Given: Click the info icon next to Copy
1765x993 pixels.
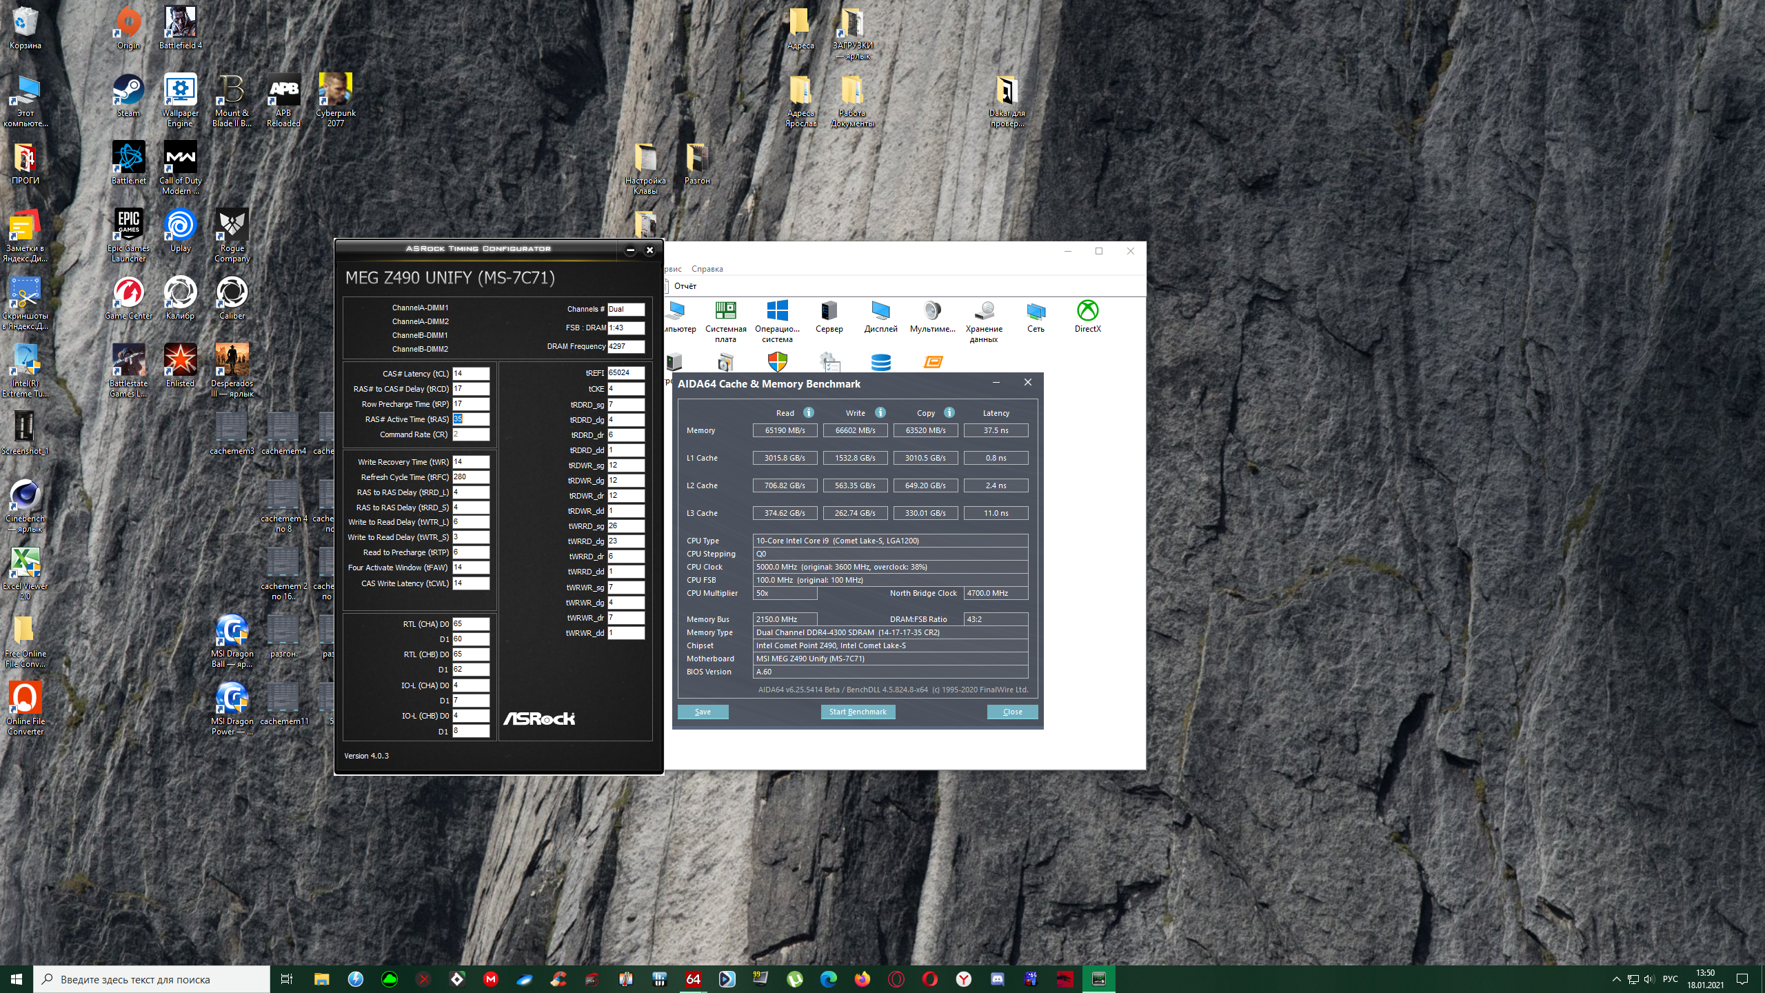Looking at the screenshot, I should [949, 412].
